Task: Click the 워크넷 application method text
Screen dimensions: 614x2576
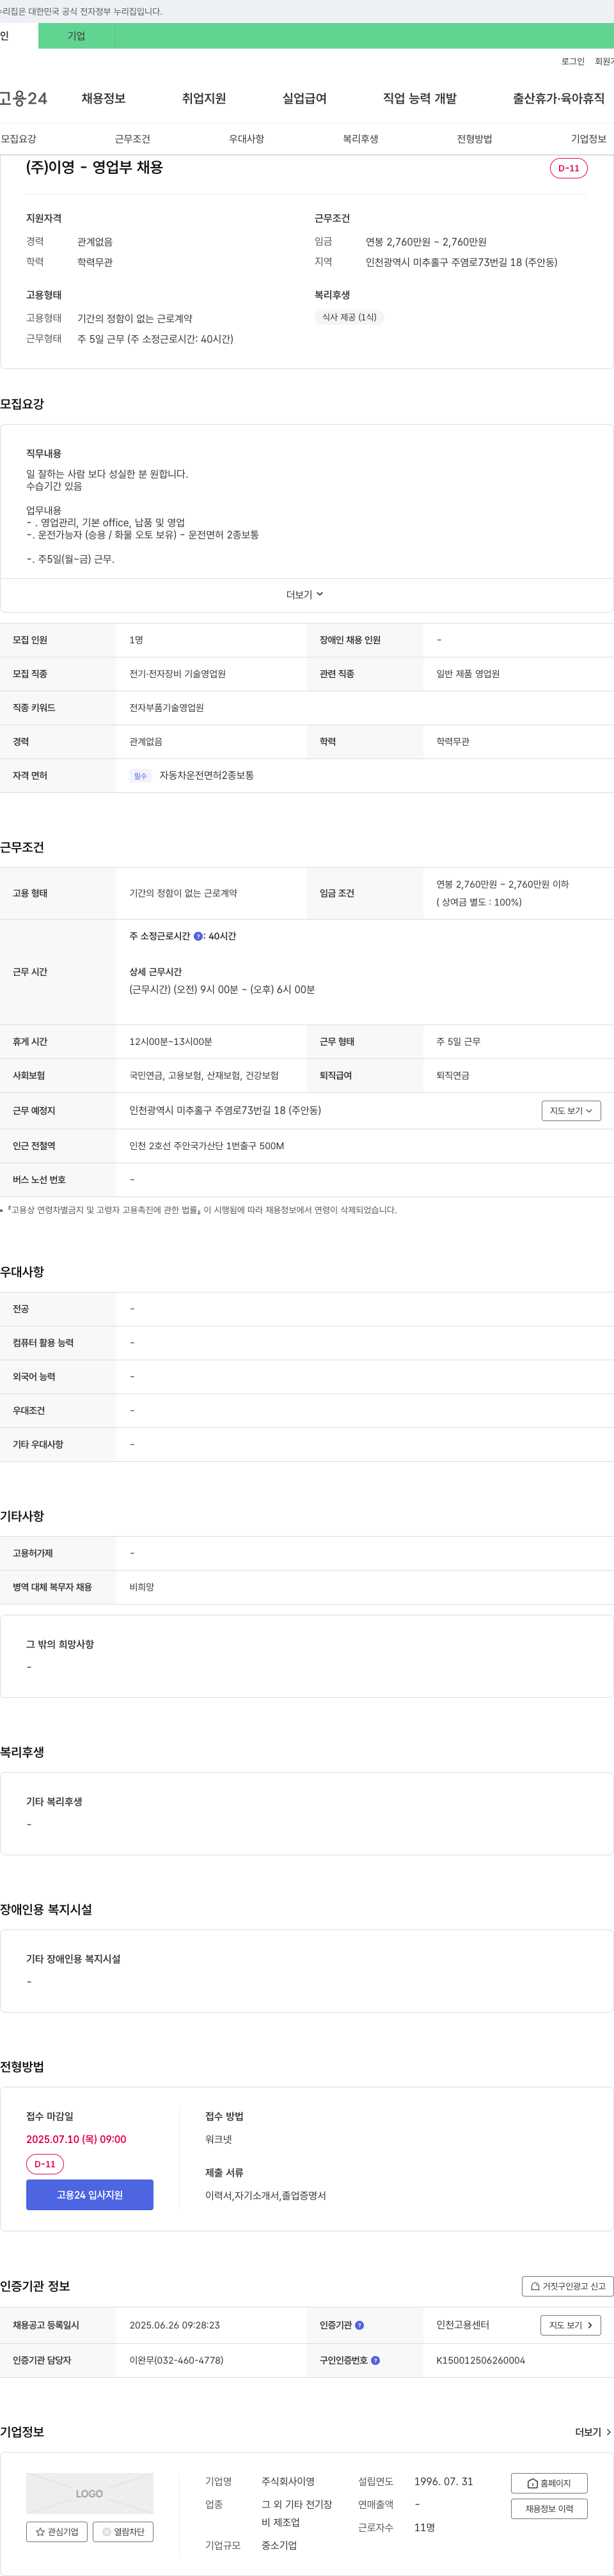Action: click(x=218, y=2139)
